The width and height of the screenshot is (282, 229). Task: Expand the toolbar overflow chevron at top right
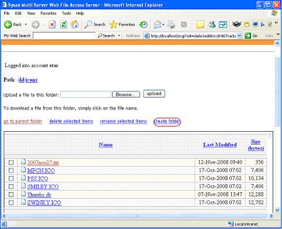pos(276,23)
